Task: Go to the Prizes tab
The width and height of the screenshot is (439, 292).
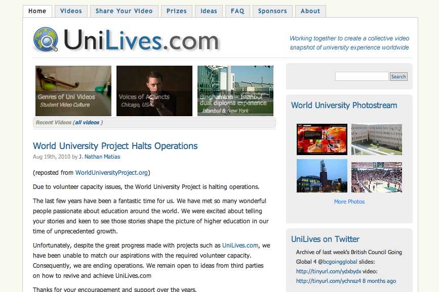Action: [x=176, y=11]
